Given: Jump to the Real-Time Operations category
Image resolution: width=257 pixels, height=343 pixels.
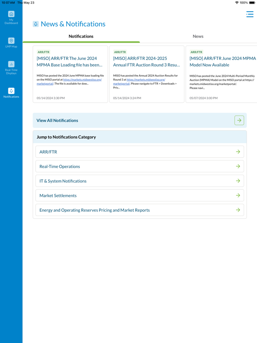Looking at the screenshot, I should (x=140, y=166).
